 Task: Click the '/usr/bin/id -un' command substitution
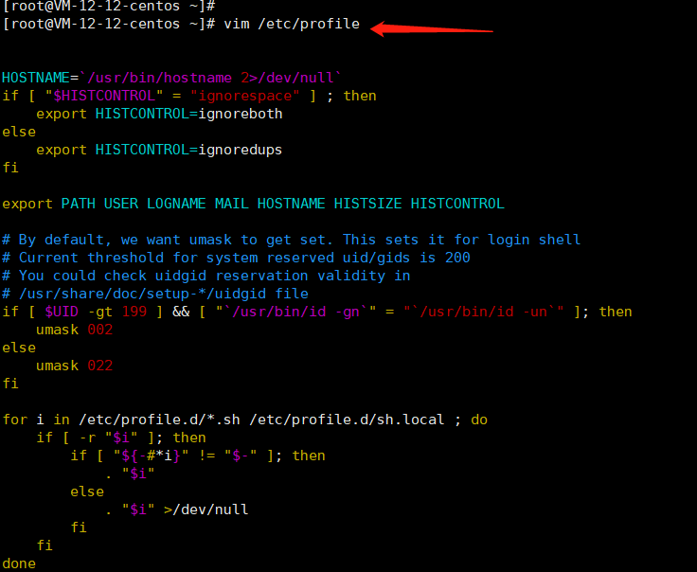pos(484,312)
